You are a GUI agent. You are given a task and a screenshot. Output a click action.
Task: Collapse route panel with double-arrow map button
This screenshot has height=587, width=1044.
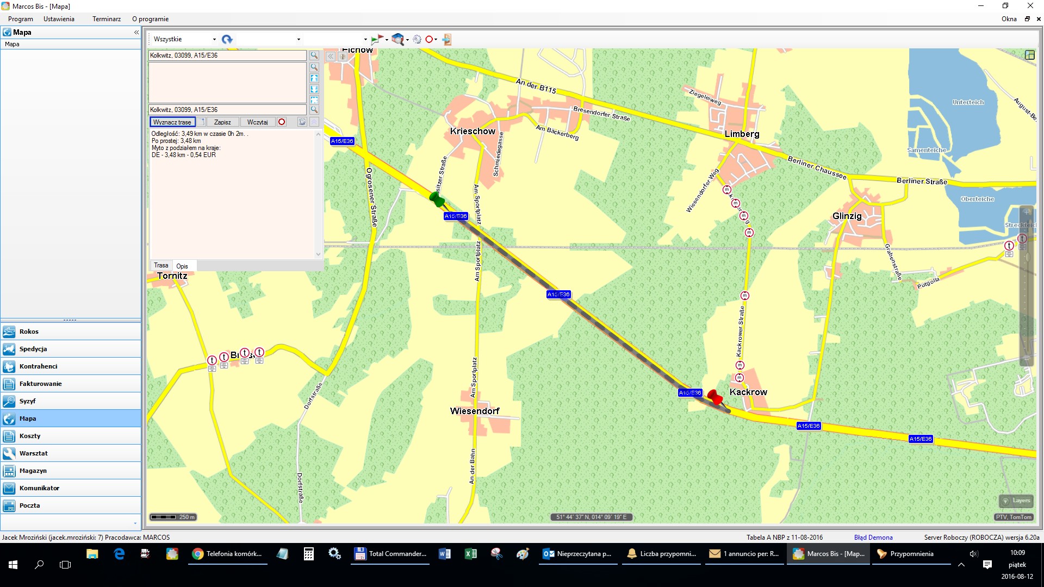(331, 56)
